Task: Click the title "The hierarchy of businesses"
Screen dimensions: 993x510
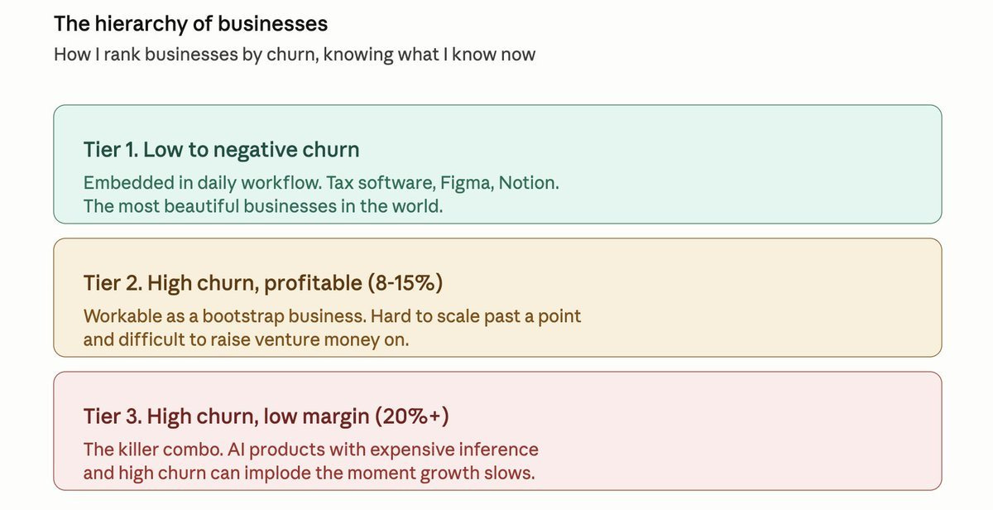Action: click(x=191, y=23)
